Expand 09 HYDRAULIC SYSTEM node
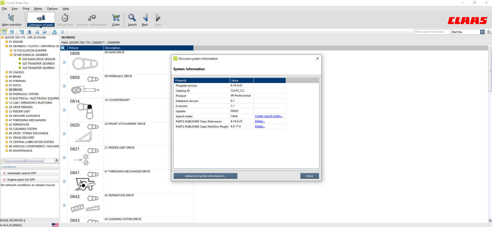This screenshot has height=227, width=492. (7, 94)
